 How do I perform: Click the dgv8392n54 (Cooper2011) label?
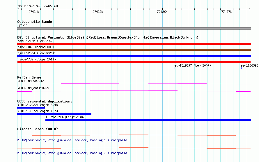click(x=38, y=53)
